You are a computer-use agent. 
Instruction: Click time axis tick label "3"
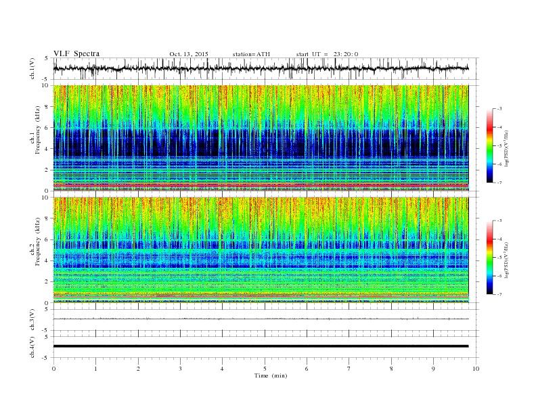point(181,369)
